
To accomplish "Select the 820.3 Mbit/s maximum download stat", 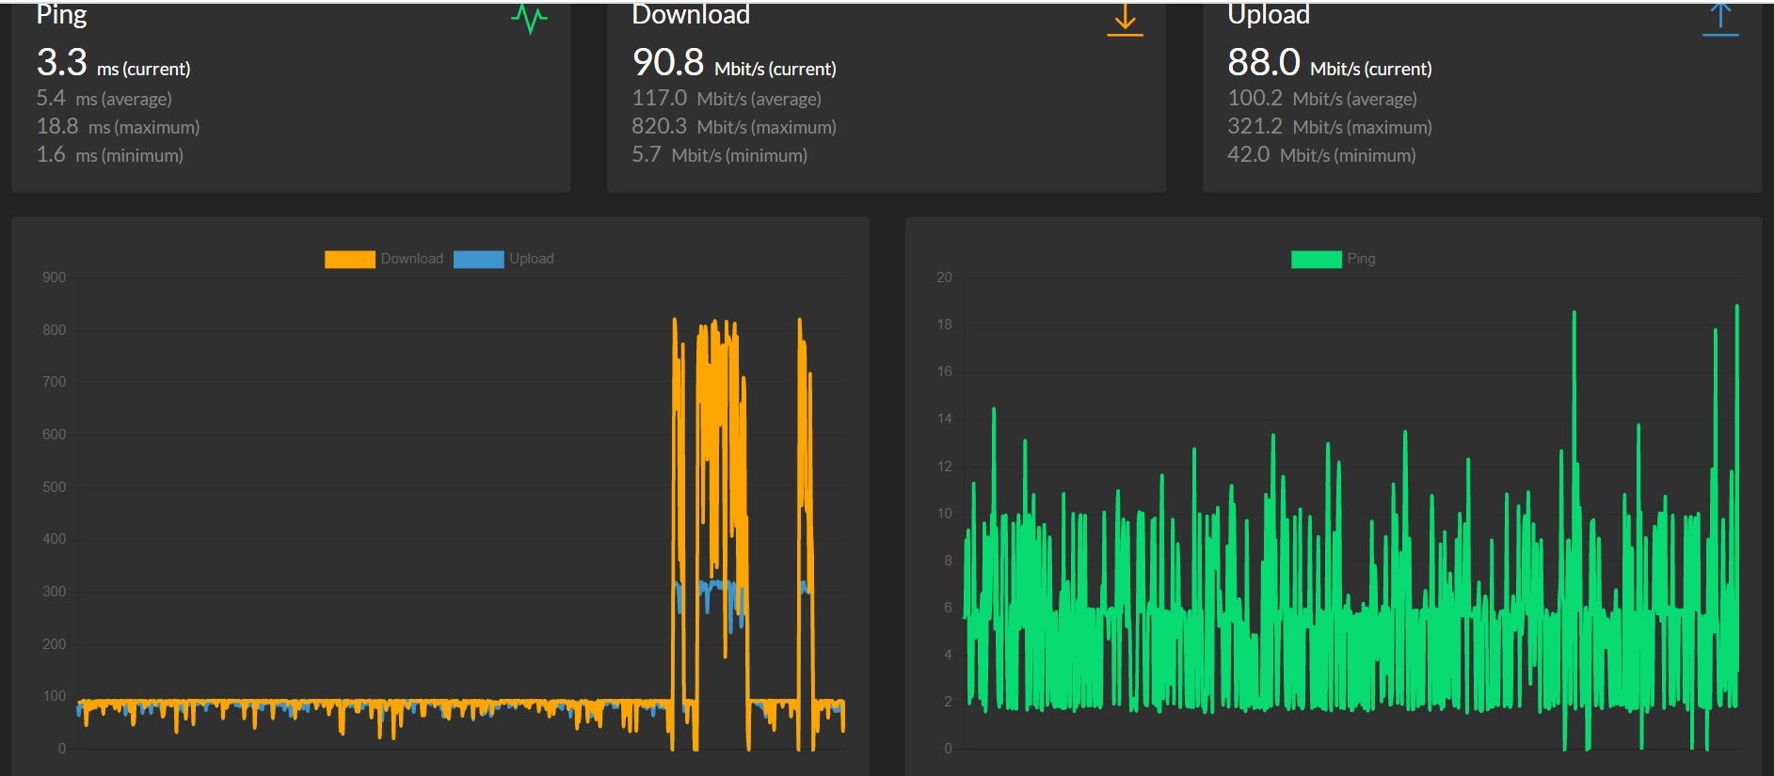I will click(x=734, y=126).
